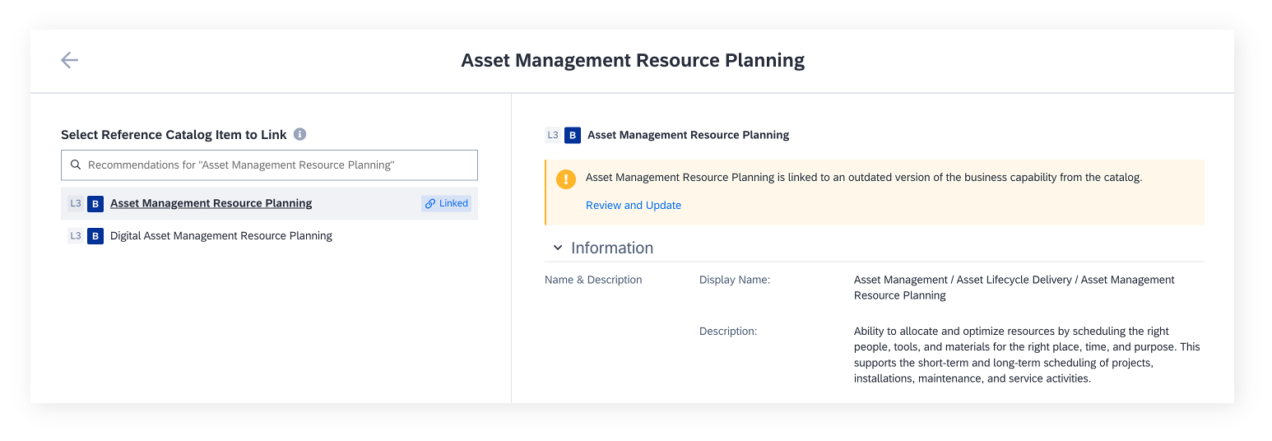The image size is (1272, 441).
Task: Click the B icon beside Digital Asset Management item
Action: pyautogui.click(x=95, y=236)
